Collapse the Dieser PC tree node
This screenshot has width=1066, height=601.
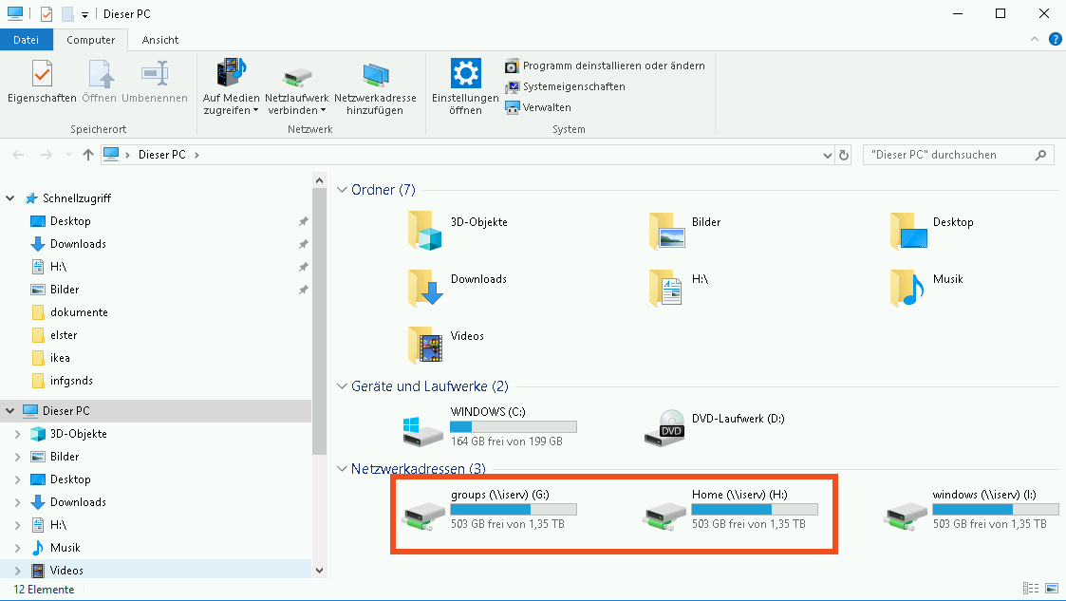pyautogui.click(x=10, y=411)
